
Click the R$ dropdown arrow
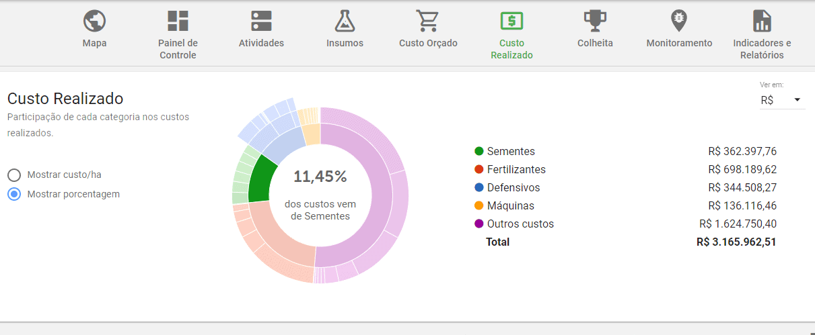point(798,100)
